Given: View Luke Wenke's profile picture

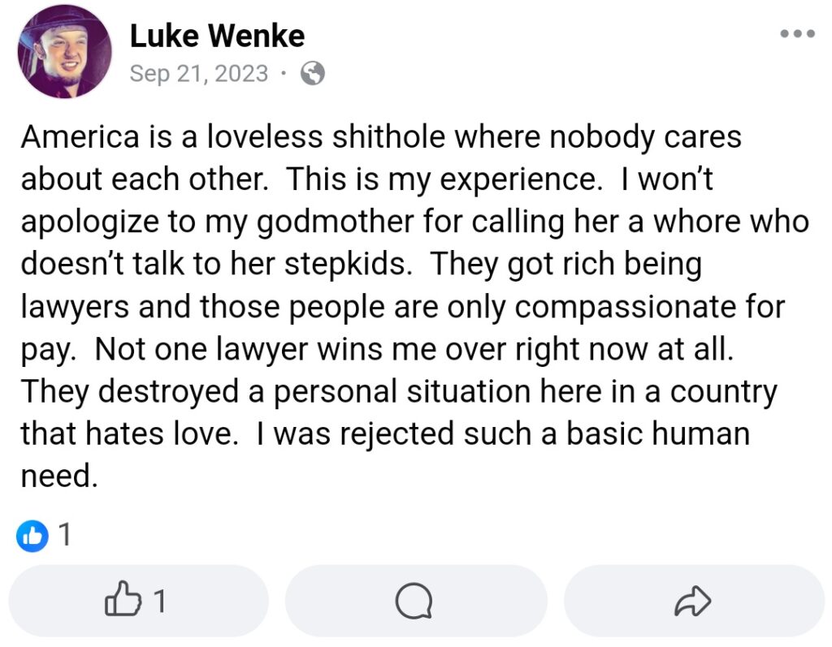Looking at the screenshot, I should click(64, 50).
